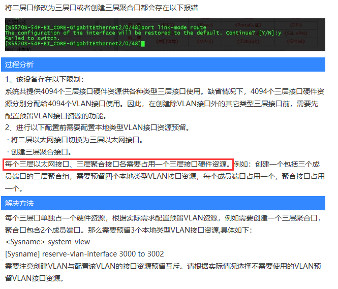Click line starting '2、进行以下配置前需要配置'
This screenshot has width=338, height=289.
coord(98,127)
